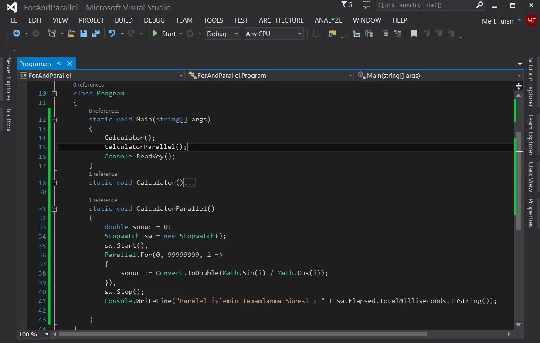Click the circular refresh icon beside Start
The height and width of the screenshot is (343, 540).
(x=190, y=34)
